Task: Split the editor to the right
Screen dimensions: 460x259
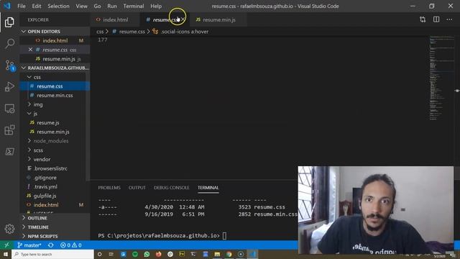Action: coord(436,19)
